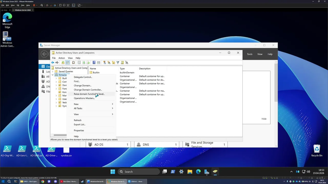Click the Add to group toolbar icon

click(x=127, y=63)
